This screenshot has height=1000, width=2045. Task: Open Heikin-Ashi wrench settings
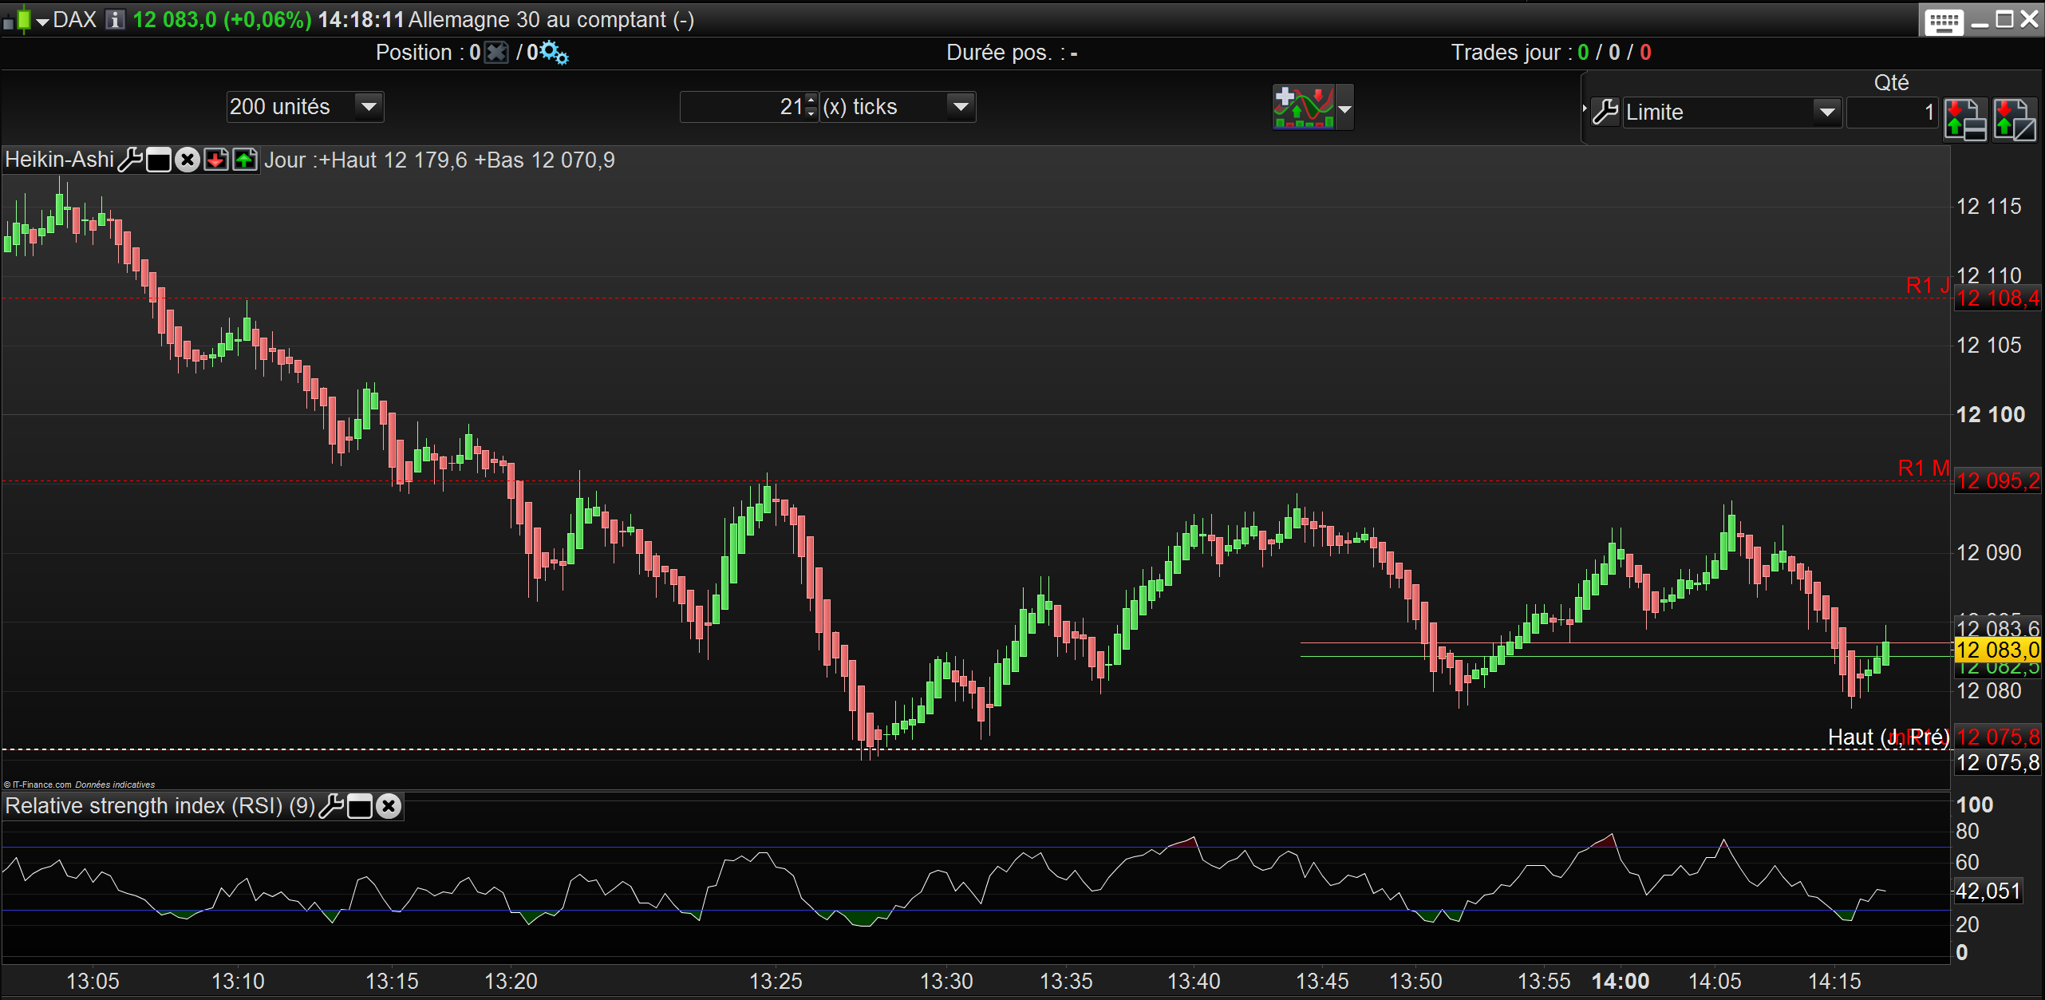pyautogui.click(x=130, y=160)
